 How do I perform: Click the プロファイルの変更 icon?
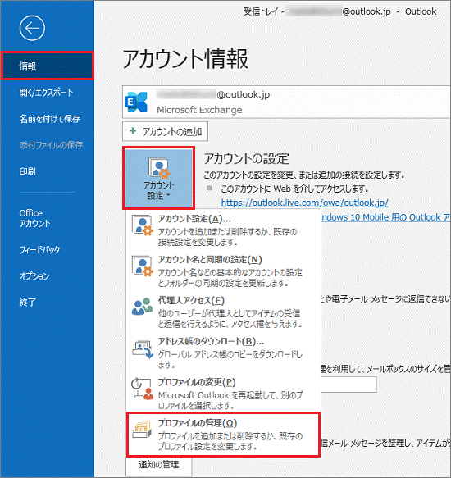click(x=142, y=389)
